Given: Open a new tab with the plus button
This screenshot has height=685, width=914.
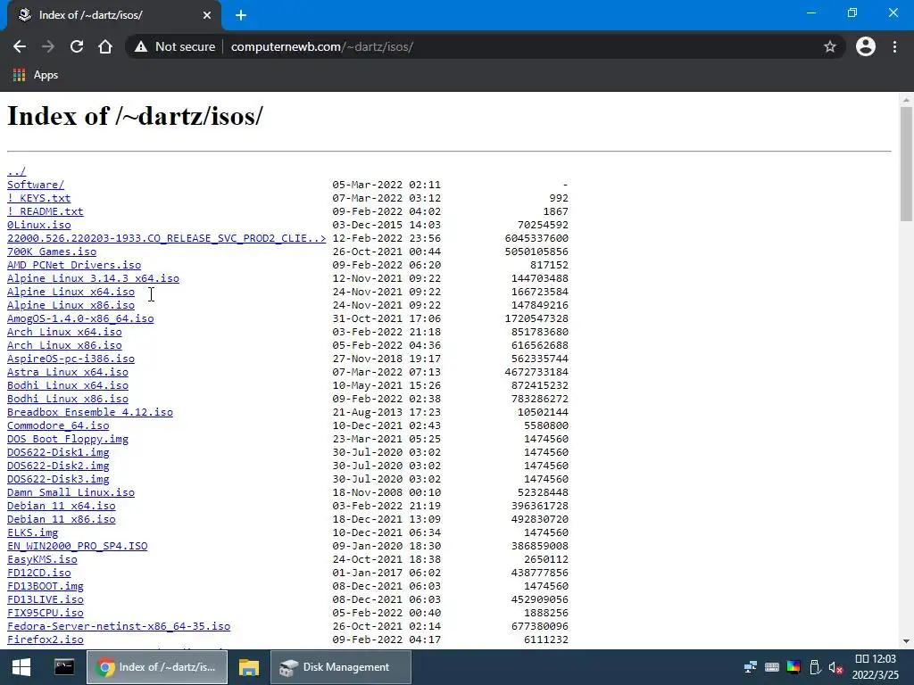Looking at the screenshot, I should pos(241,15).
